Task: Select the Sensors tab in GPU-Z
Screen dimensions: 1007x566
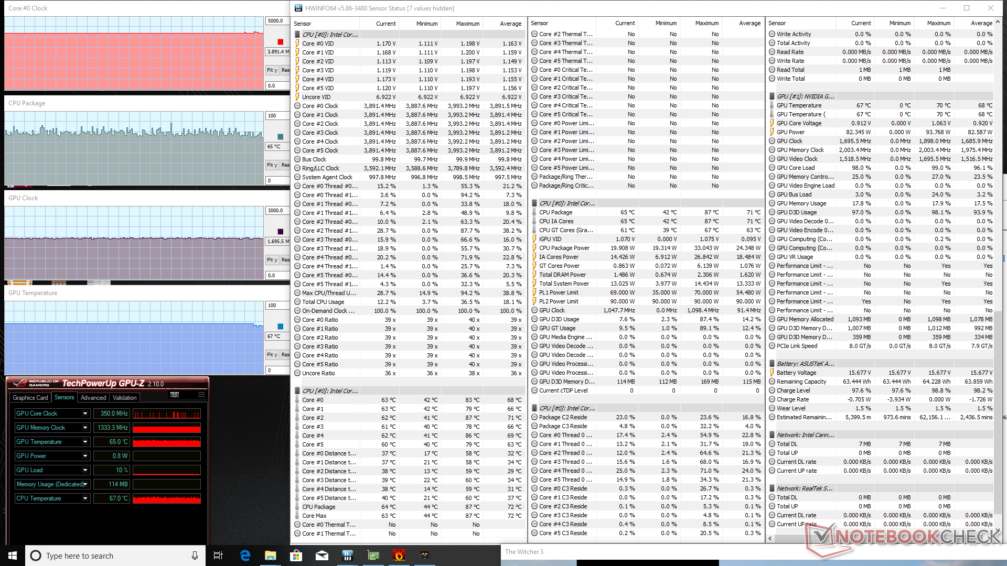Action: point(65,397)
